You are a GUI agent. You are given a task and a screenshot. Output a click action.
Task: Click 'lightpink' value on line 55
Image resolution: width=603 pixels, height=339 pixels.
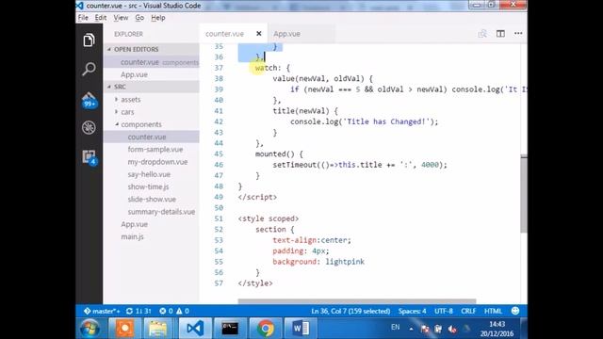[345, 262]
